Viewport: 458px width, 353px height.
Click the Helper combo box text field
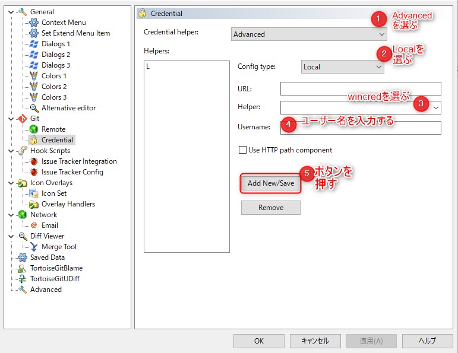point(356,107)
